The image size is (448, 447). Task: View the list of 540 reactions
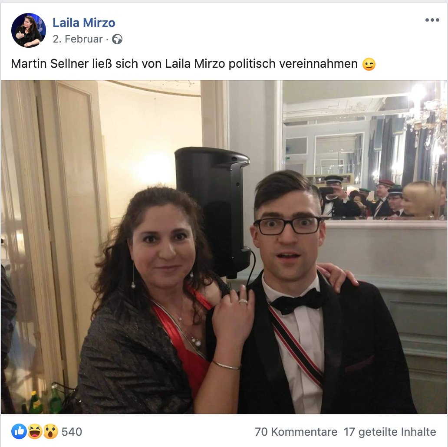(x=72, y=432)
